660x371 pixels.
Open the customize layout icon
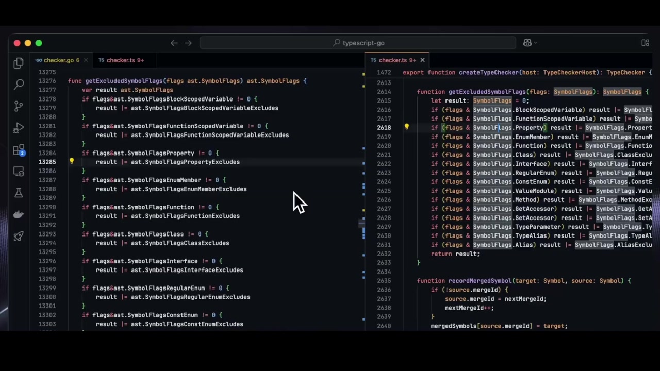tap(645, 43)
